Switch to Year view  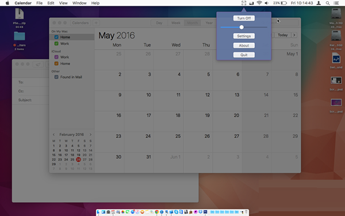(x=209, y=23)
